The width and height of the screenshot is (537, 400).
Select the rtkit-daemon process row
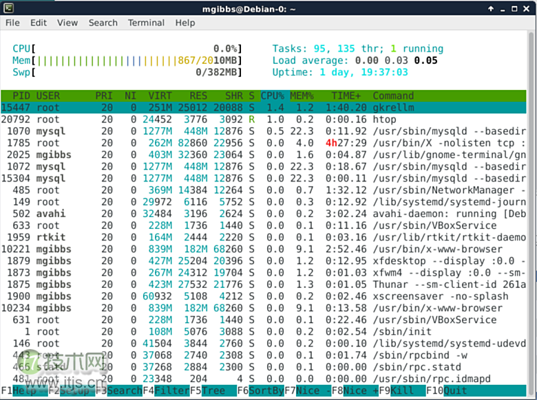pyautogui.click(x=264, y=237)
